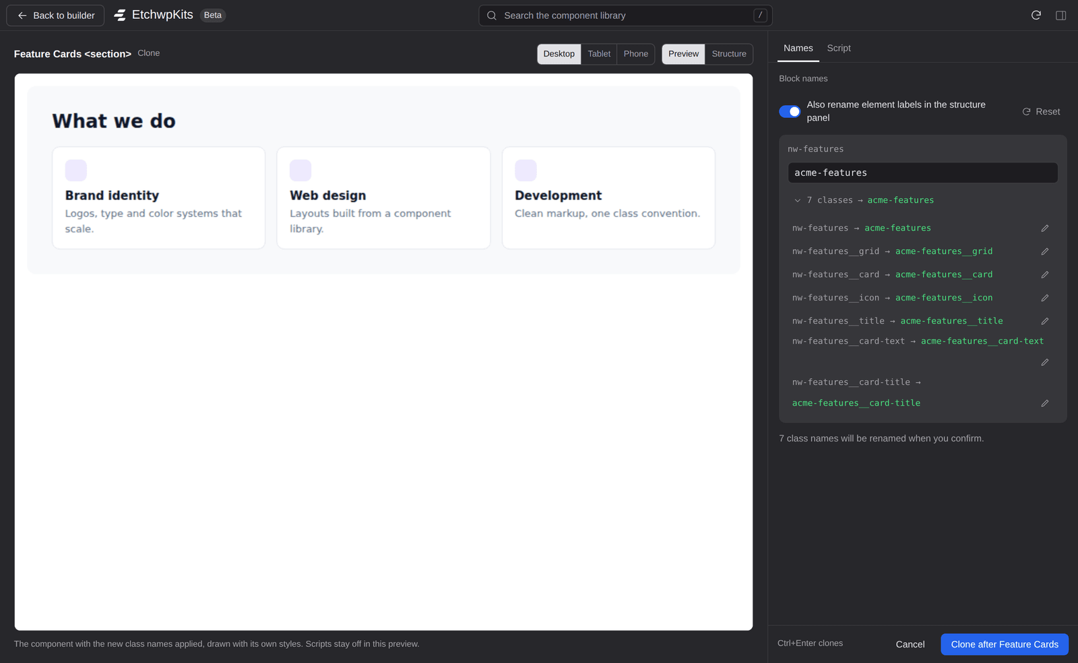Screen dimensions: 1078x663
Task: Click the refresh icon in top bar
Action: tap(1036, 15)
